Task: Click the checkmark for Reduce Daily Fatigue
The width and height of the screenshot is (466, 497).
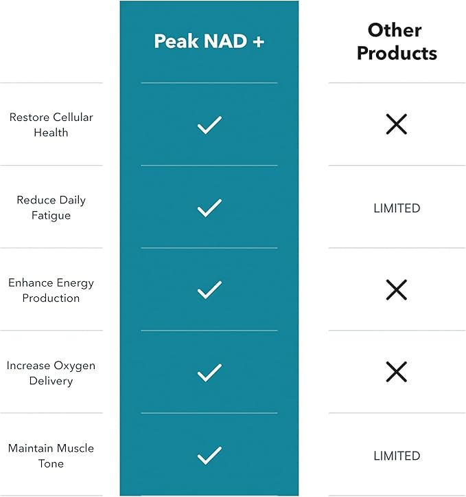Action: 209,208
